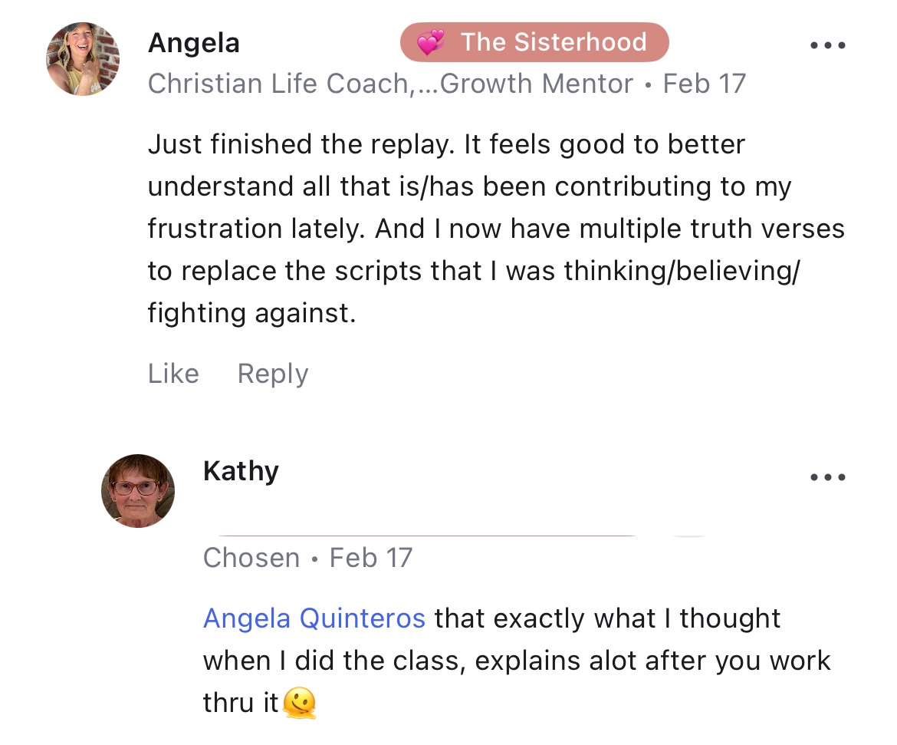Like Angela's comment
The image size is (897, 745).
pyautogui.click(x=173, y=374)
